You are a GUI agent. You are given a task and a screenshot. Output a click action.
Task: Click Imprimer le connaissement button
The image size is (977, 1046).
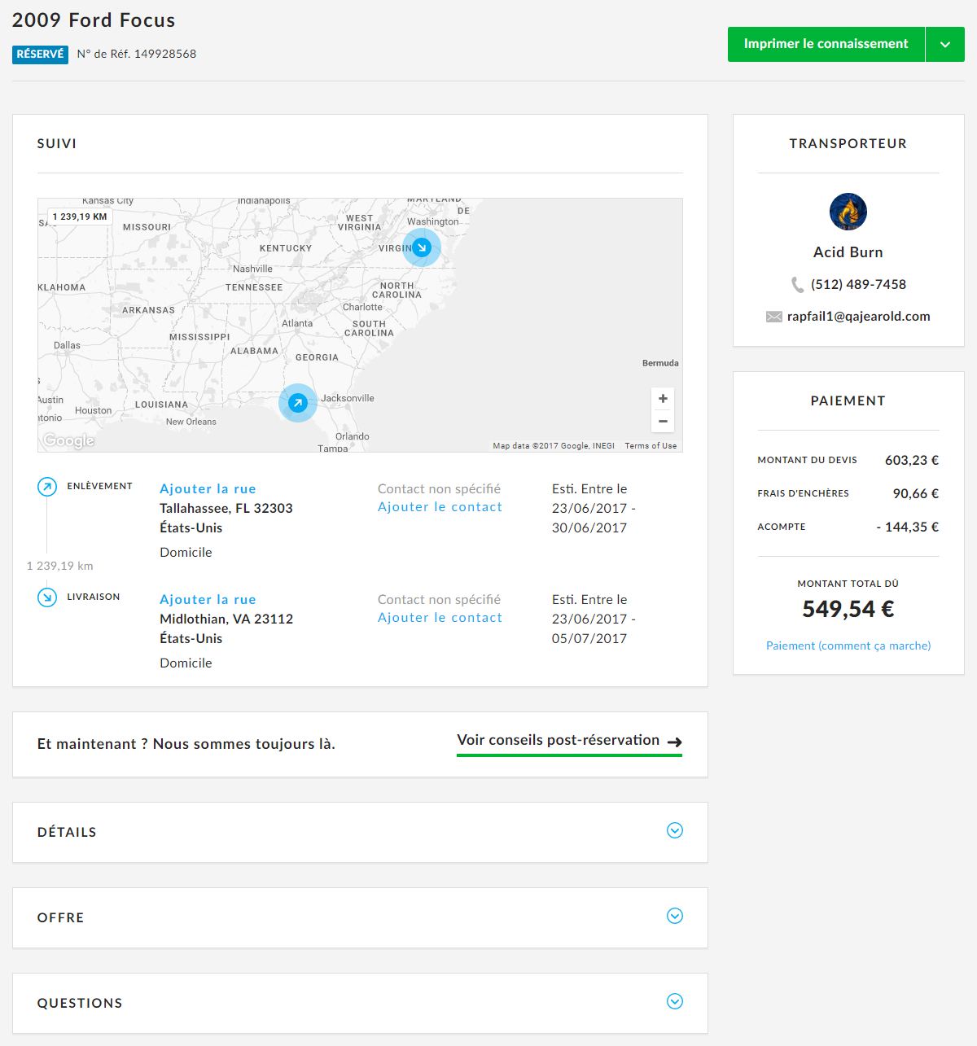pyautogui.click(x=826, y=44)
